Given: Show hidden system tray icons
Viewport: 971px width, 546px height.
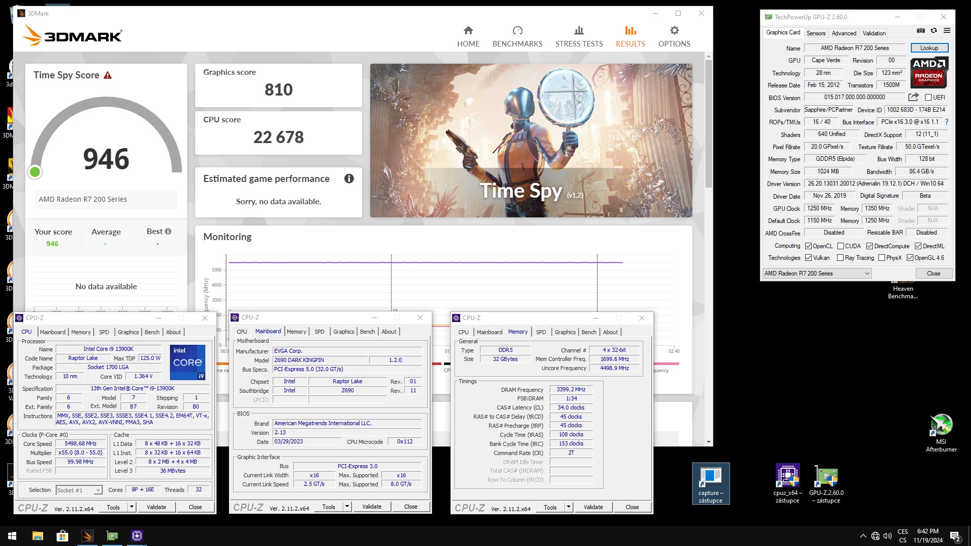Looking at the screenshot, I should tap(863, 536).
